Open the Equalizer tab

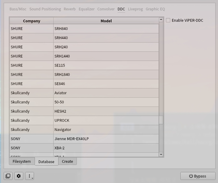pyautogui.click(x=87, y=9)
